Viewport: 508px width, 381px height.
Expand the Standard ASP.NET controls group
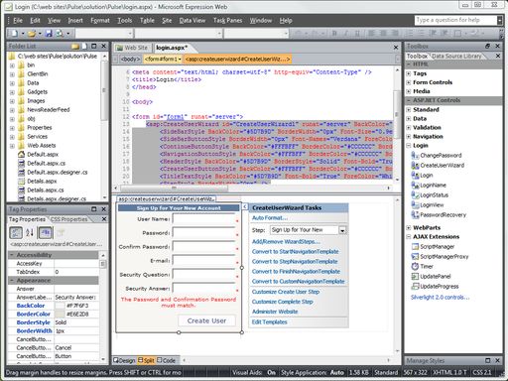409,109
